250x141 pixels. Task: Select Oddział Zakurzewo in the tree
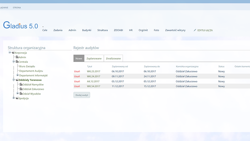33,89
